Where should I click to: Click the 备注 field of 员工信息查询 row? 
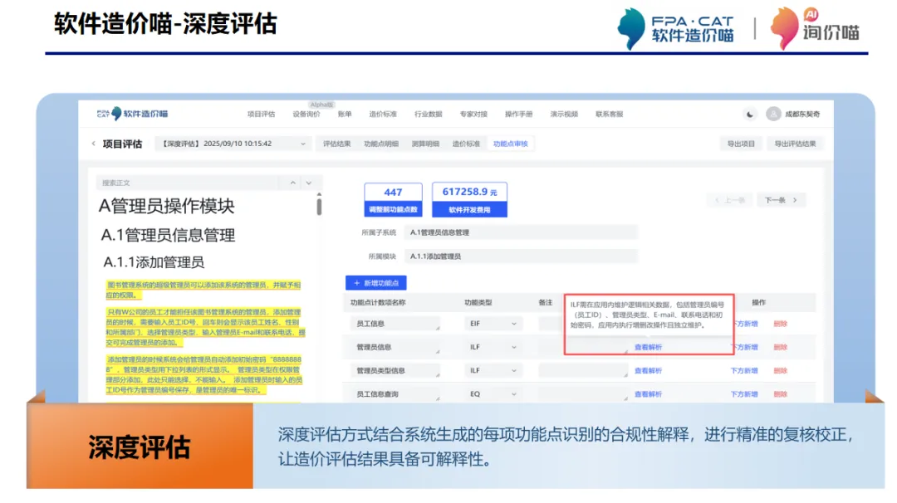point(583,393)
